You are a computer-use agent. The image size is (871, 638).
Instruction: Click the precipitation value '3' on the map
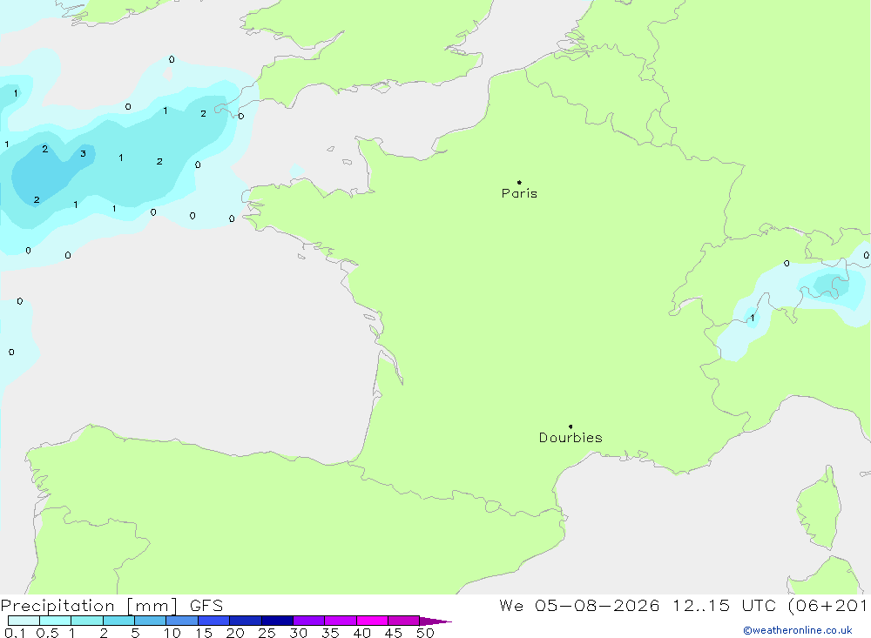[x=83, y=154]
